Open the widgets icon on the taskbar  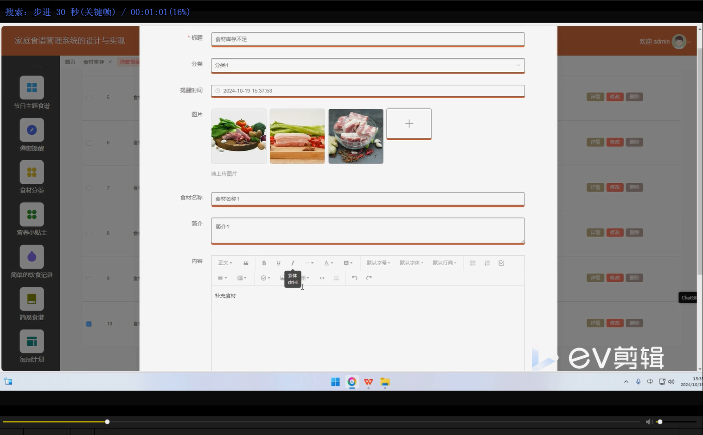coord(8,381)
